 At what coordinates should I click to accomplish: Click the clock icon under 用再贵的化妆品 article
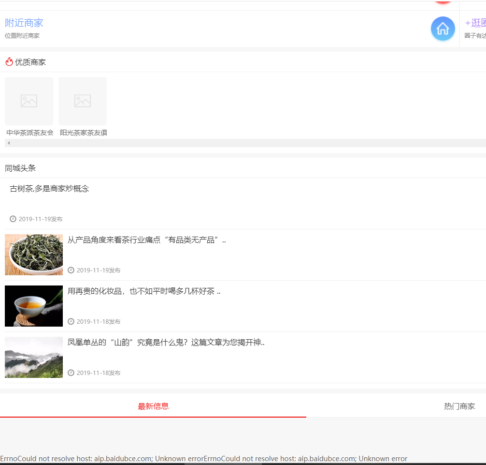[71, 321]
